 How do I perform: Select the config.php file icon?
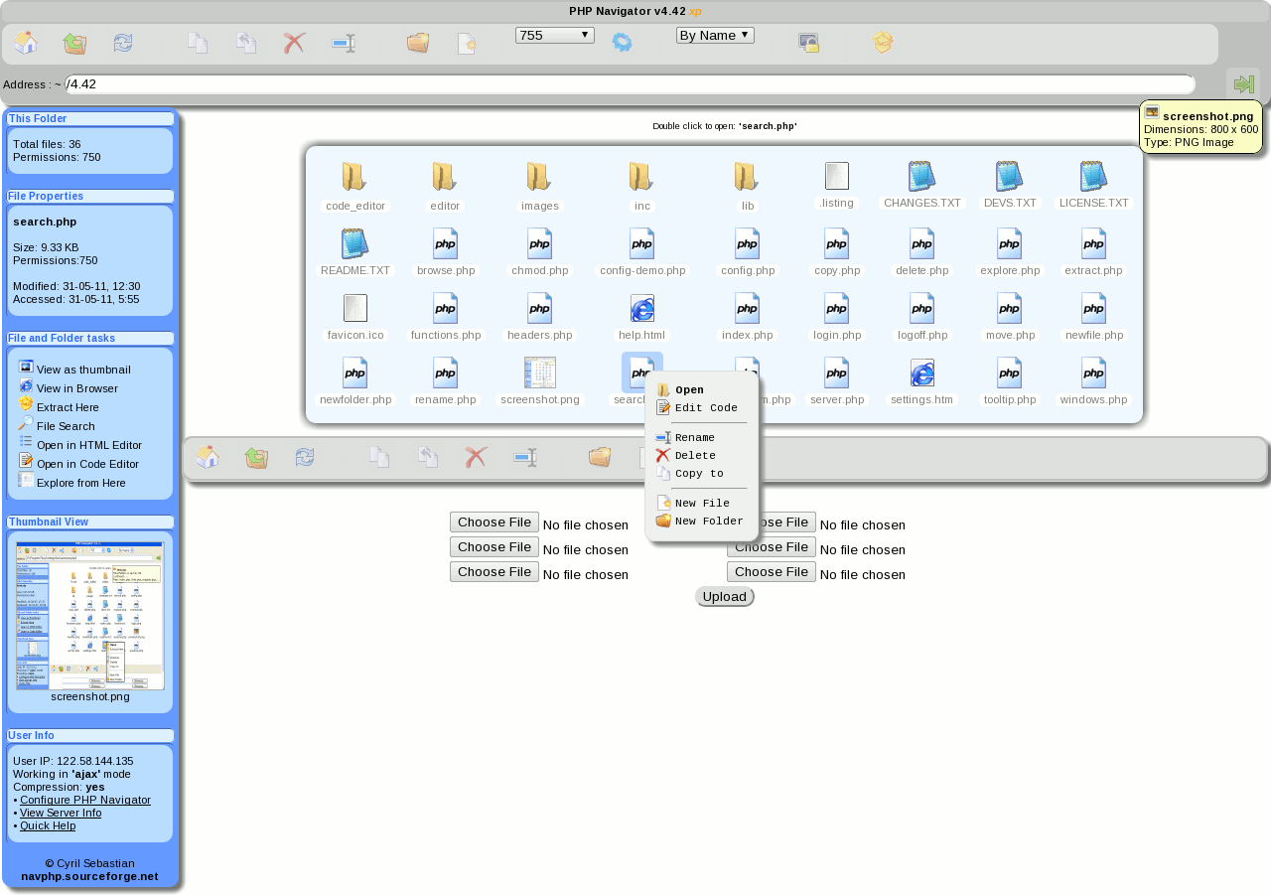pyautogui.click(x=748, y=243)
